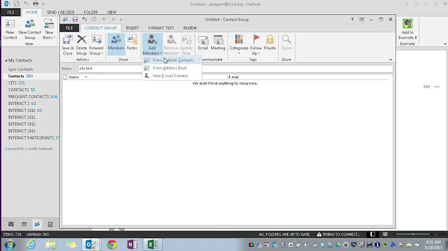Select the CITS 271 folder
The image size is (448, 251).
point(17,83)
